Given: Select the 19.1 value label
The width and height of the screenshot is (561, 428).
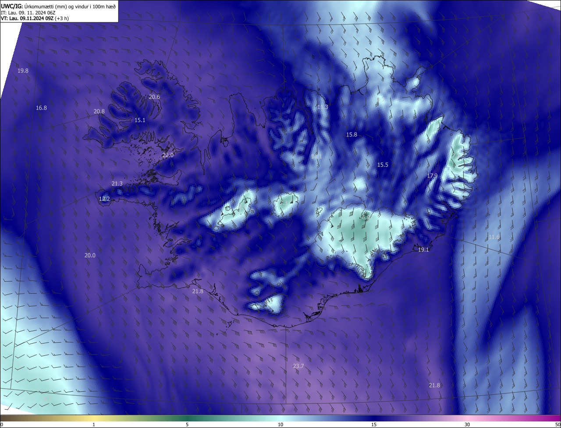Looking at the screenshot, I should [423, 250].
